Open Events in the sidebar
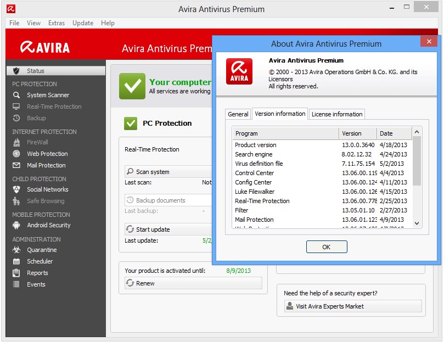 36,284
